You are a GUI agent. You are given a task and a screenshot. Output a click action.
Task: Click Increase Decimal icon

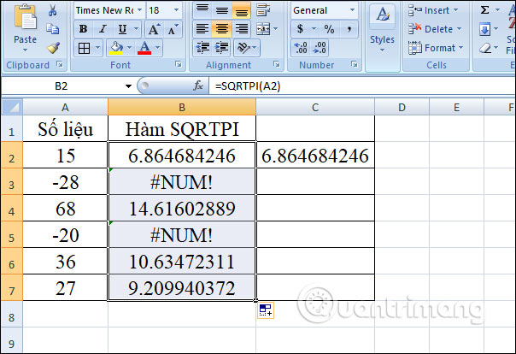point(301,48)
